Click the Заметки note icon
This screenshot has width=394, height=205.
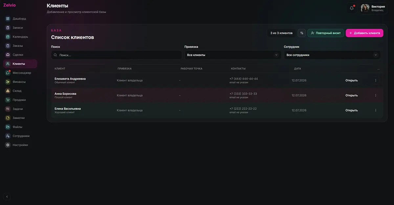pos(8,118)
